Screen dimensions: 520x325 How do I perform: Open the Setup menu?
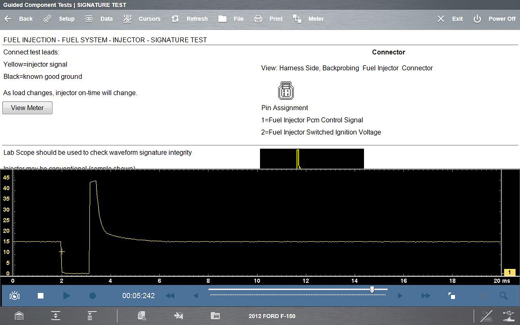59,19
